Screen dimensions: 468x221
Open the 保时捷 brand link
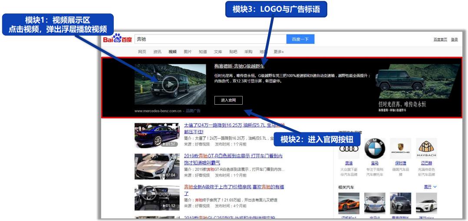401,163
